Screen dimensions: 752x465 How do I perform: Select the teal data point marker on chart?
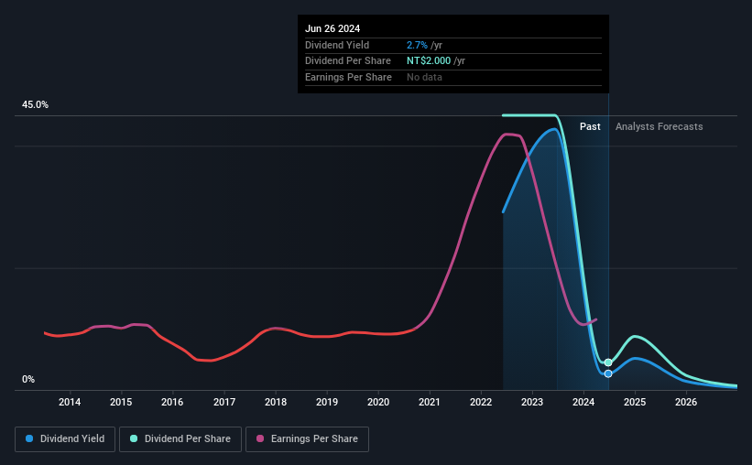point(608,362)
